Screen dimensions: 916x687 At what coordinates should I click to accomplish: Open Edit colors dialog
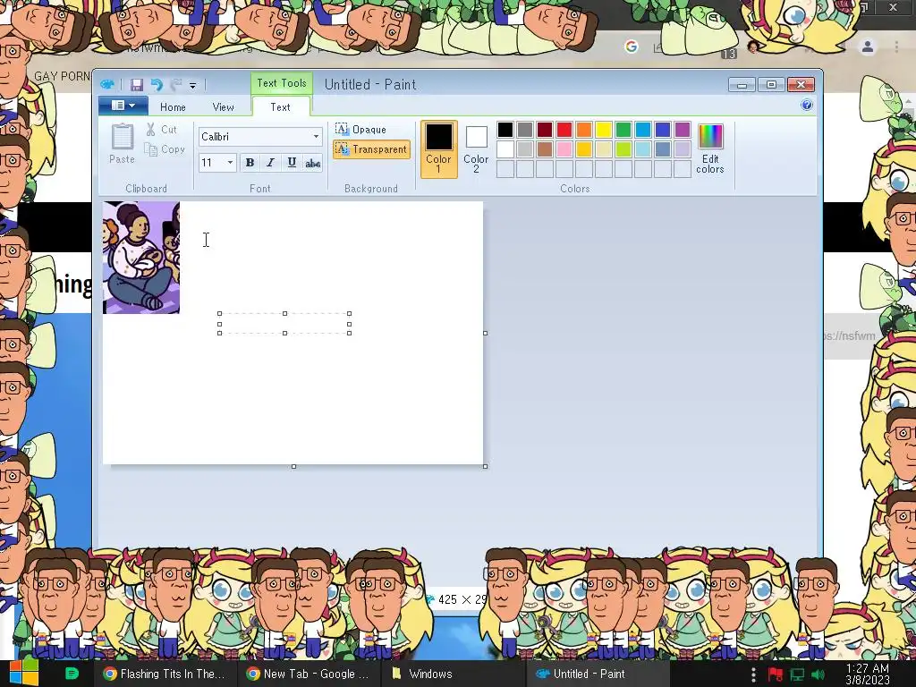710,149
